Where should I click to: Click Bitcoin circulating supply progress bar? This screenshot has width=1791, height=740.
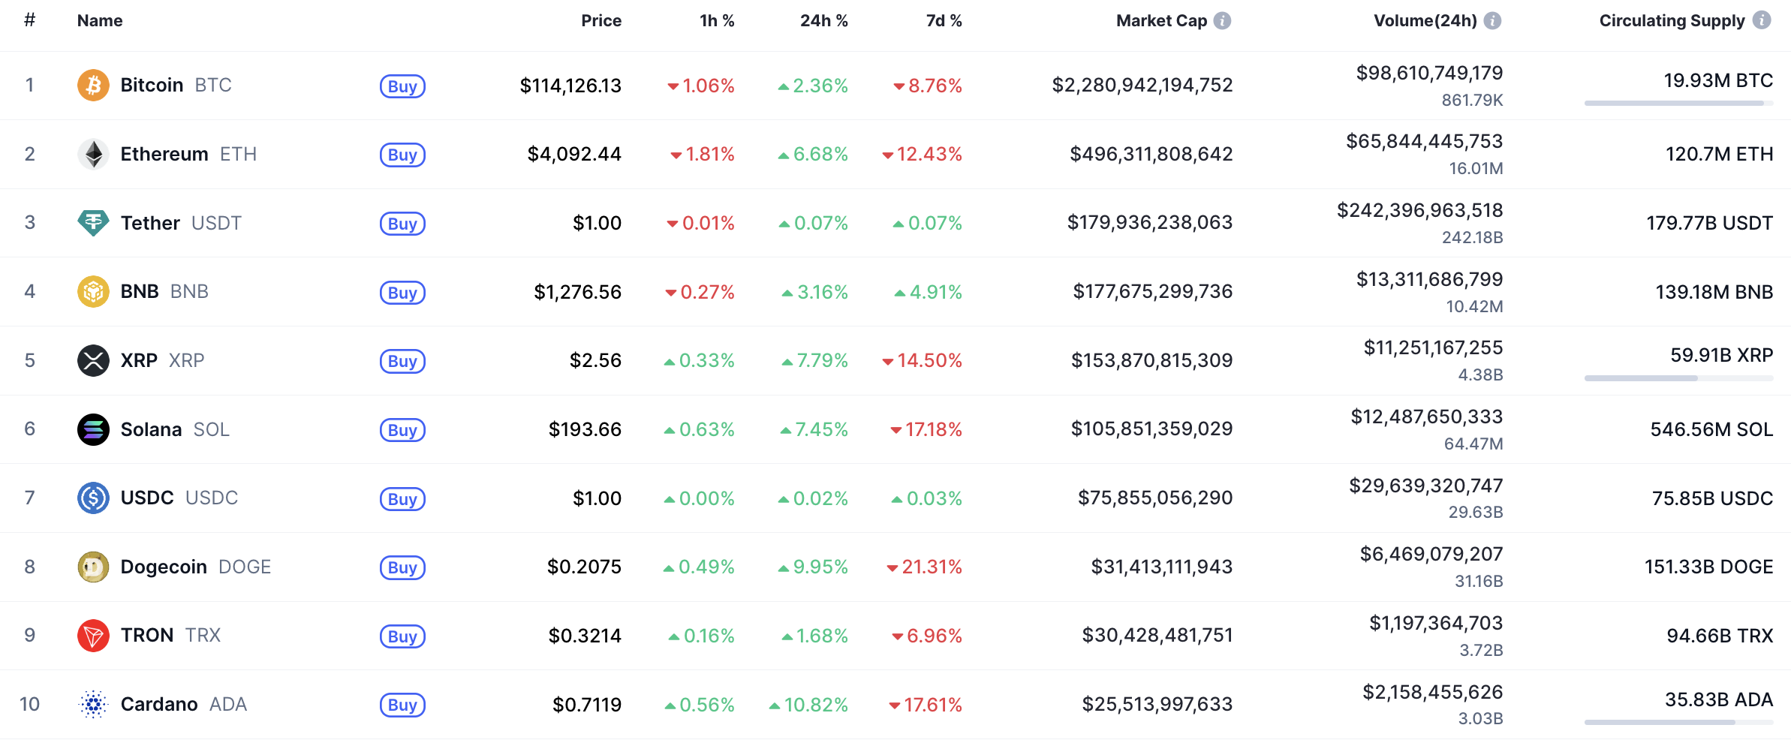[1678, 104]
